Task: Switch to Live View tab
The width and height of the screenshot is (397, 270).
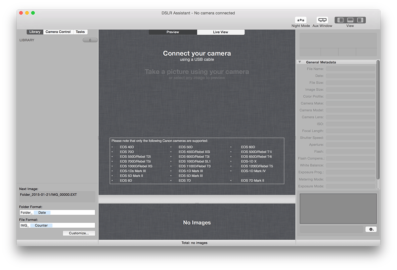Action: click(x=221, y=32)
